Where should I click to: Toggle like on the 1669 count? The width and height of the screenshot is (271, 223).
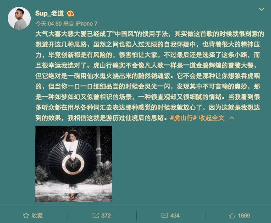pyautogui.click(x=244, y=216)
